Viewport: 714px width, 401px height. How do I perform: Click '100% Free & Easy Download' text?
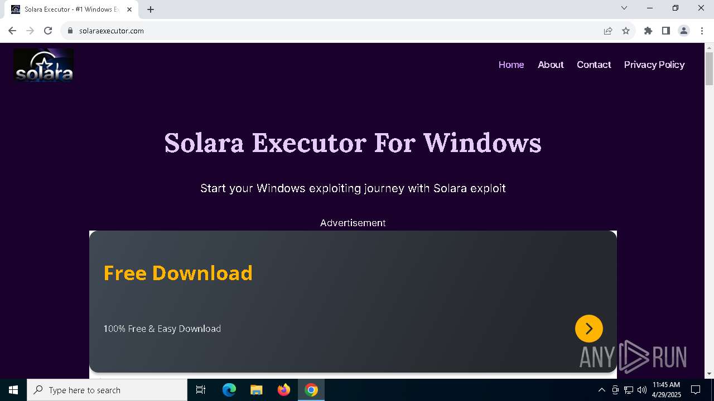pos(162,329)
